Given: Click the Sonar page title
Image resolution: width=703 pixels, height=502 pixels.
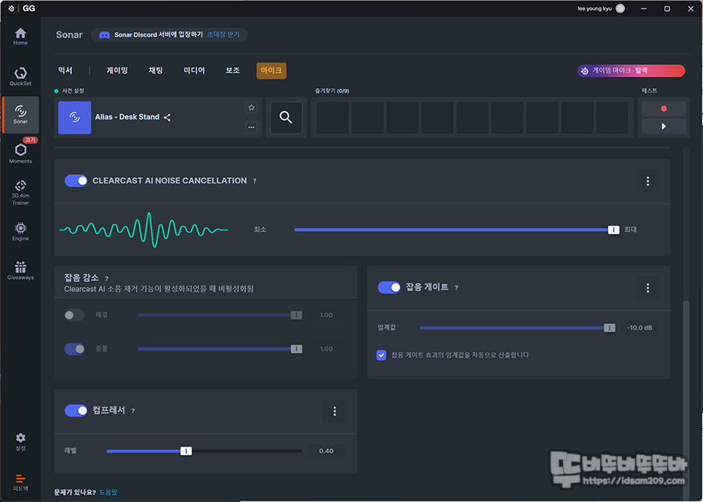Looking at the screenshot, I should coord(69,35).
